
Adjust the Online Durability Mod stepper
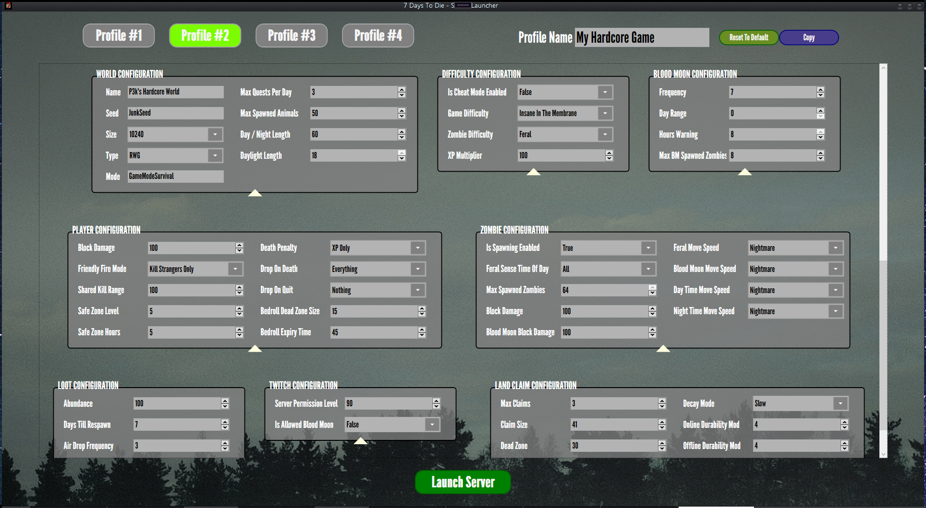click(845, 425)
